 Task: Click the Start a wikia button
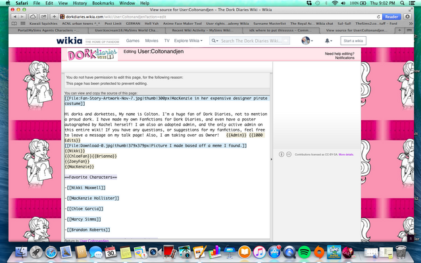click(353, 41)
